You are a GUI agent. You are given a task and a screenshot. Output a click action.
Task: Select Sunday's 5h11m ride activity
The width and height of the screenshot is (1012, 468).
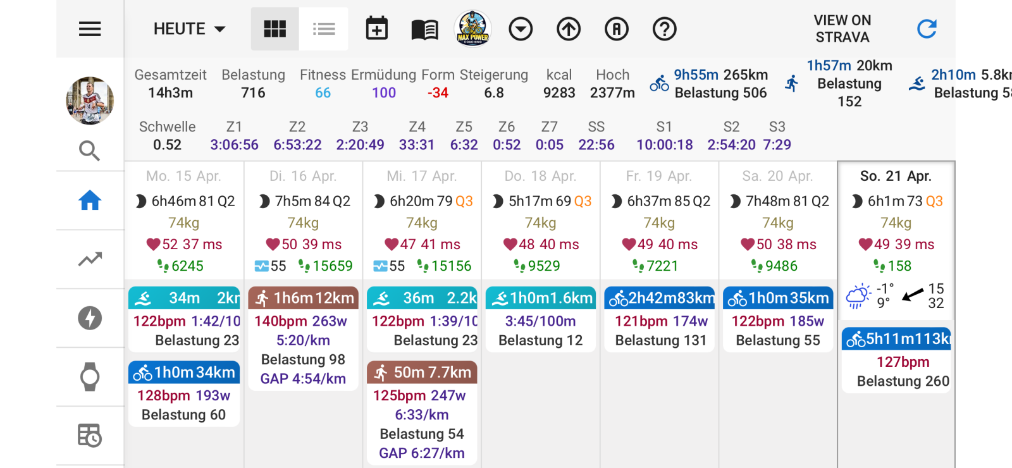[x=896, y=340]
